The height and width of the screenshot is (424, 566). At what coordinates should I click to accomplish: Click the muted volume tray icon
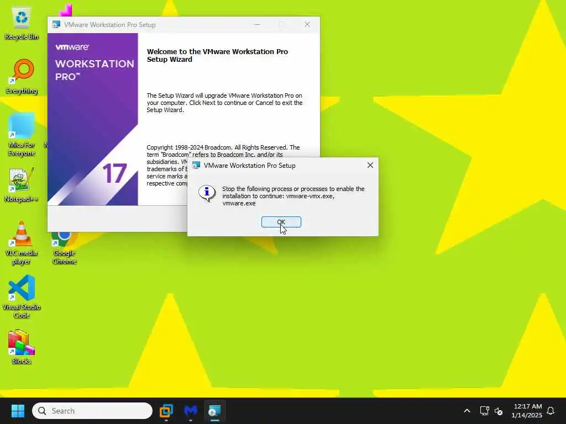coord(499,411)
